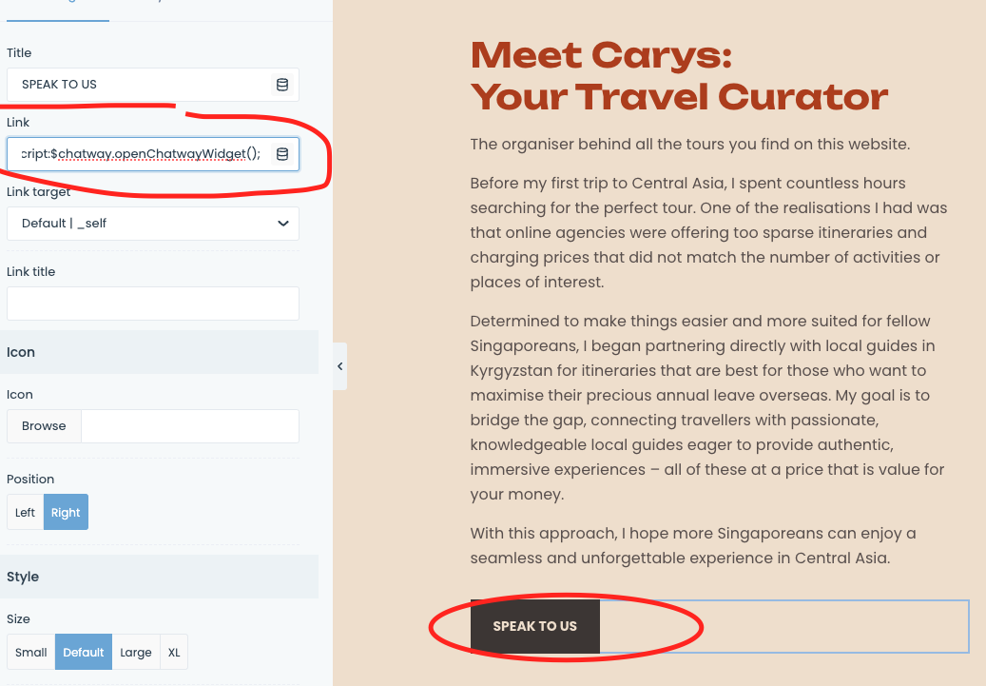Image resolution: width=986 pixels, height=686 pixels.
Task: Choose Large button size
Action: [136, 652]
